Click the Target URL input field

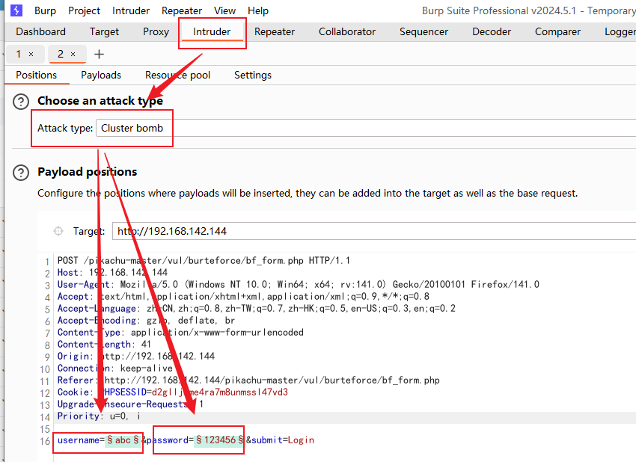374,231
